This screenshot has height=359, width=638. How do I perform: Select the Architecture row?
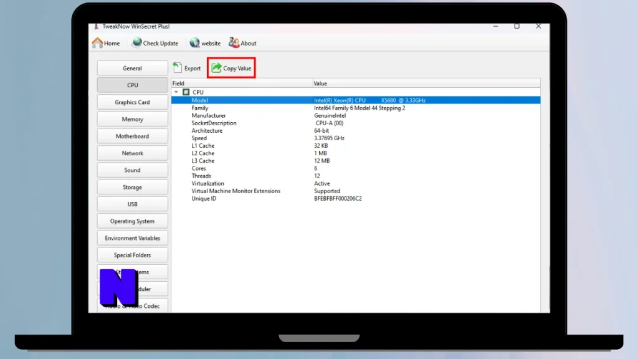coord(356,131)
